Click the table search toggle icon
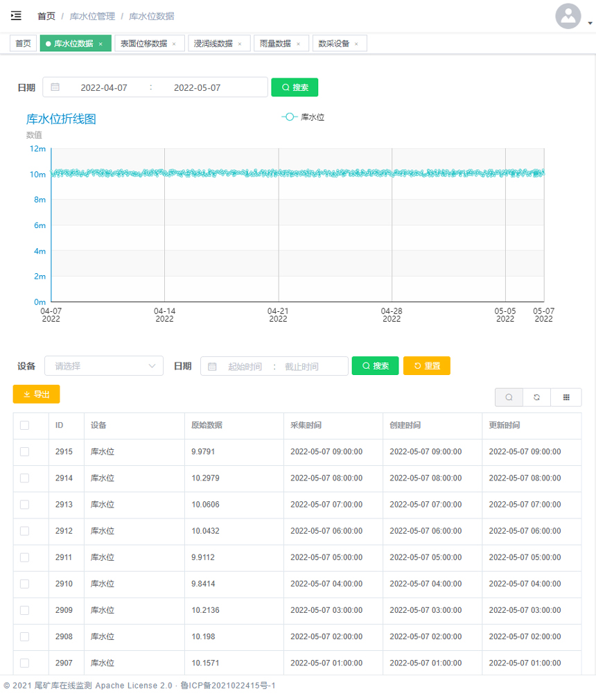This screenshot has width=596, height=696. pyautogui.click(x=509, y=397)
